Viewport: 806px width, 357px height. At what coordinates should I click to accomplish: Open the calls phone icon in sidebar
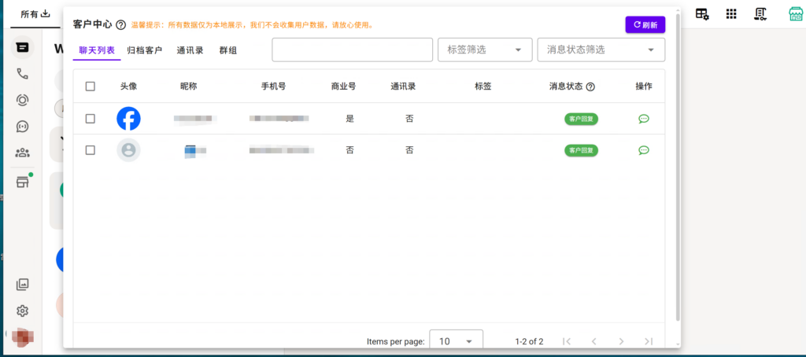coord(22,74)
